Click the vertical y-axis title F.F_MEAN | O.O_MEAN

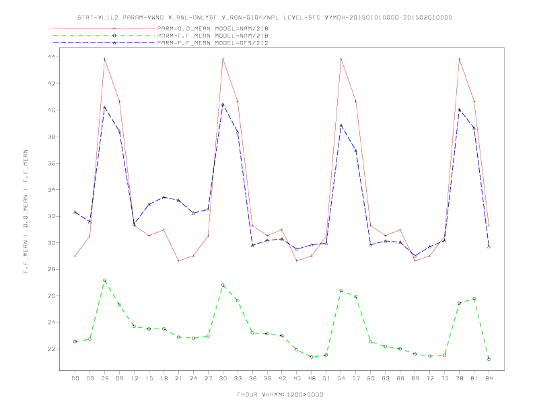(26, 211)
